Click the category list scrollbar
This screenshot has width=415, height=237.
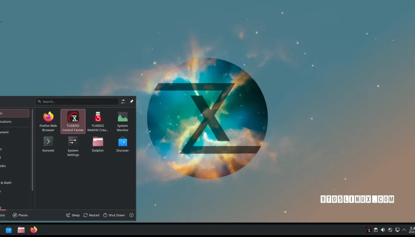coord(32,150)
